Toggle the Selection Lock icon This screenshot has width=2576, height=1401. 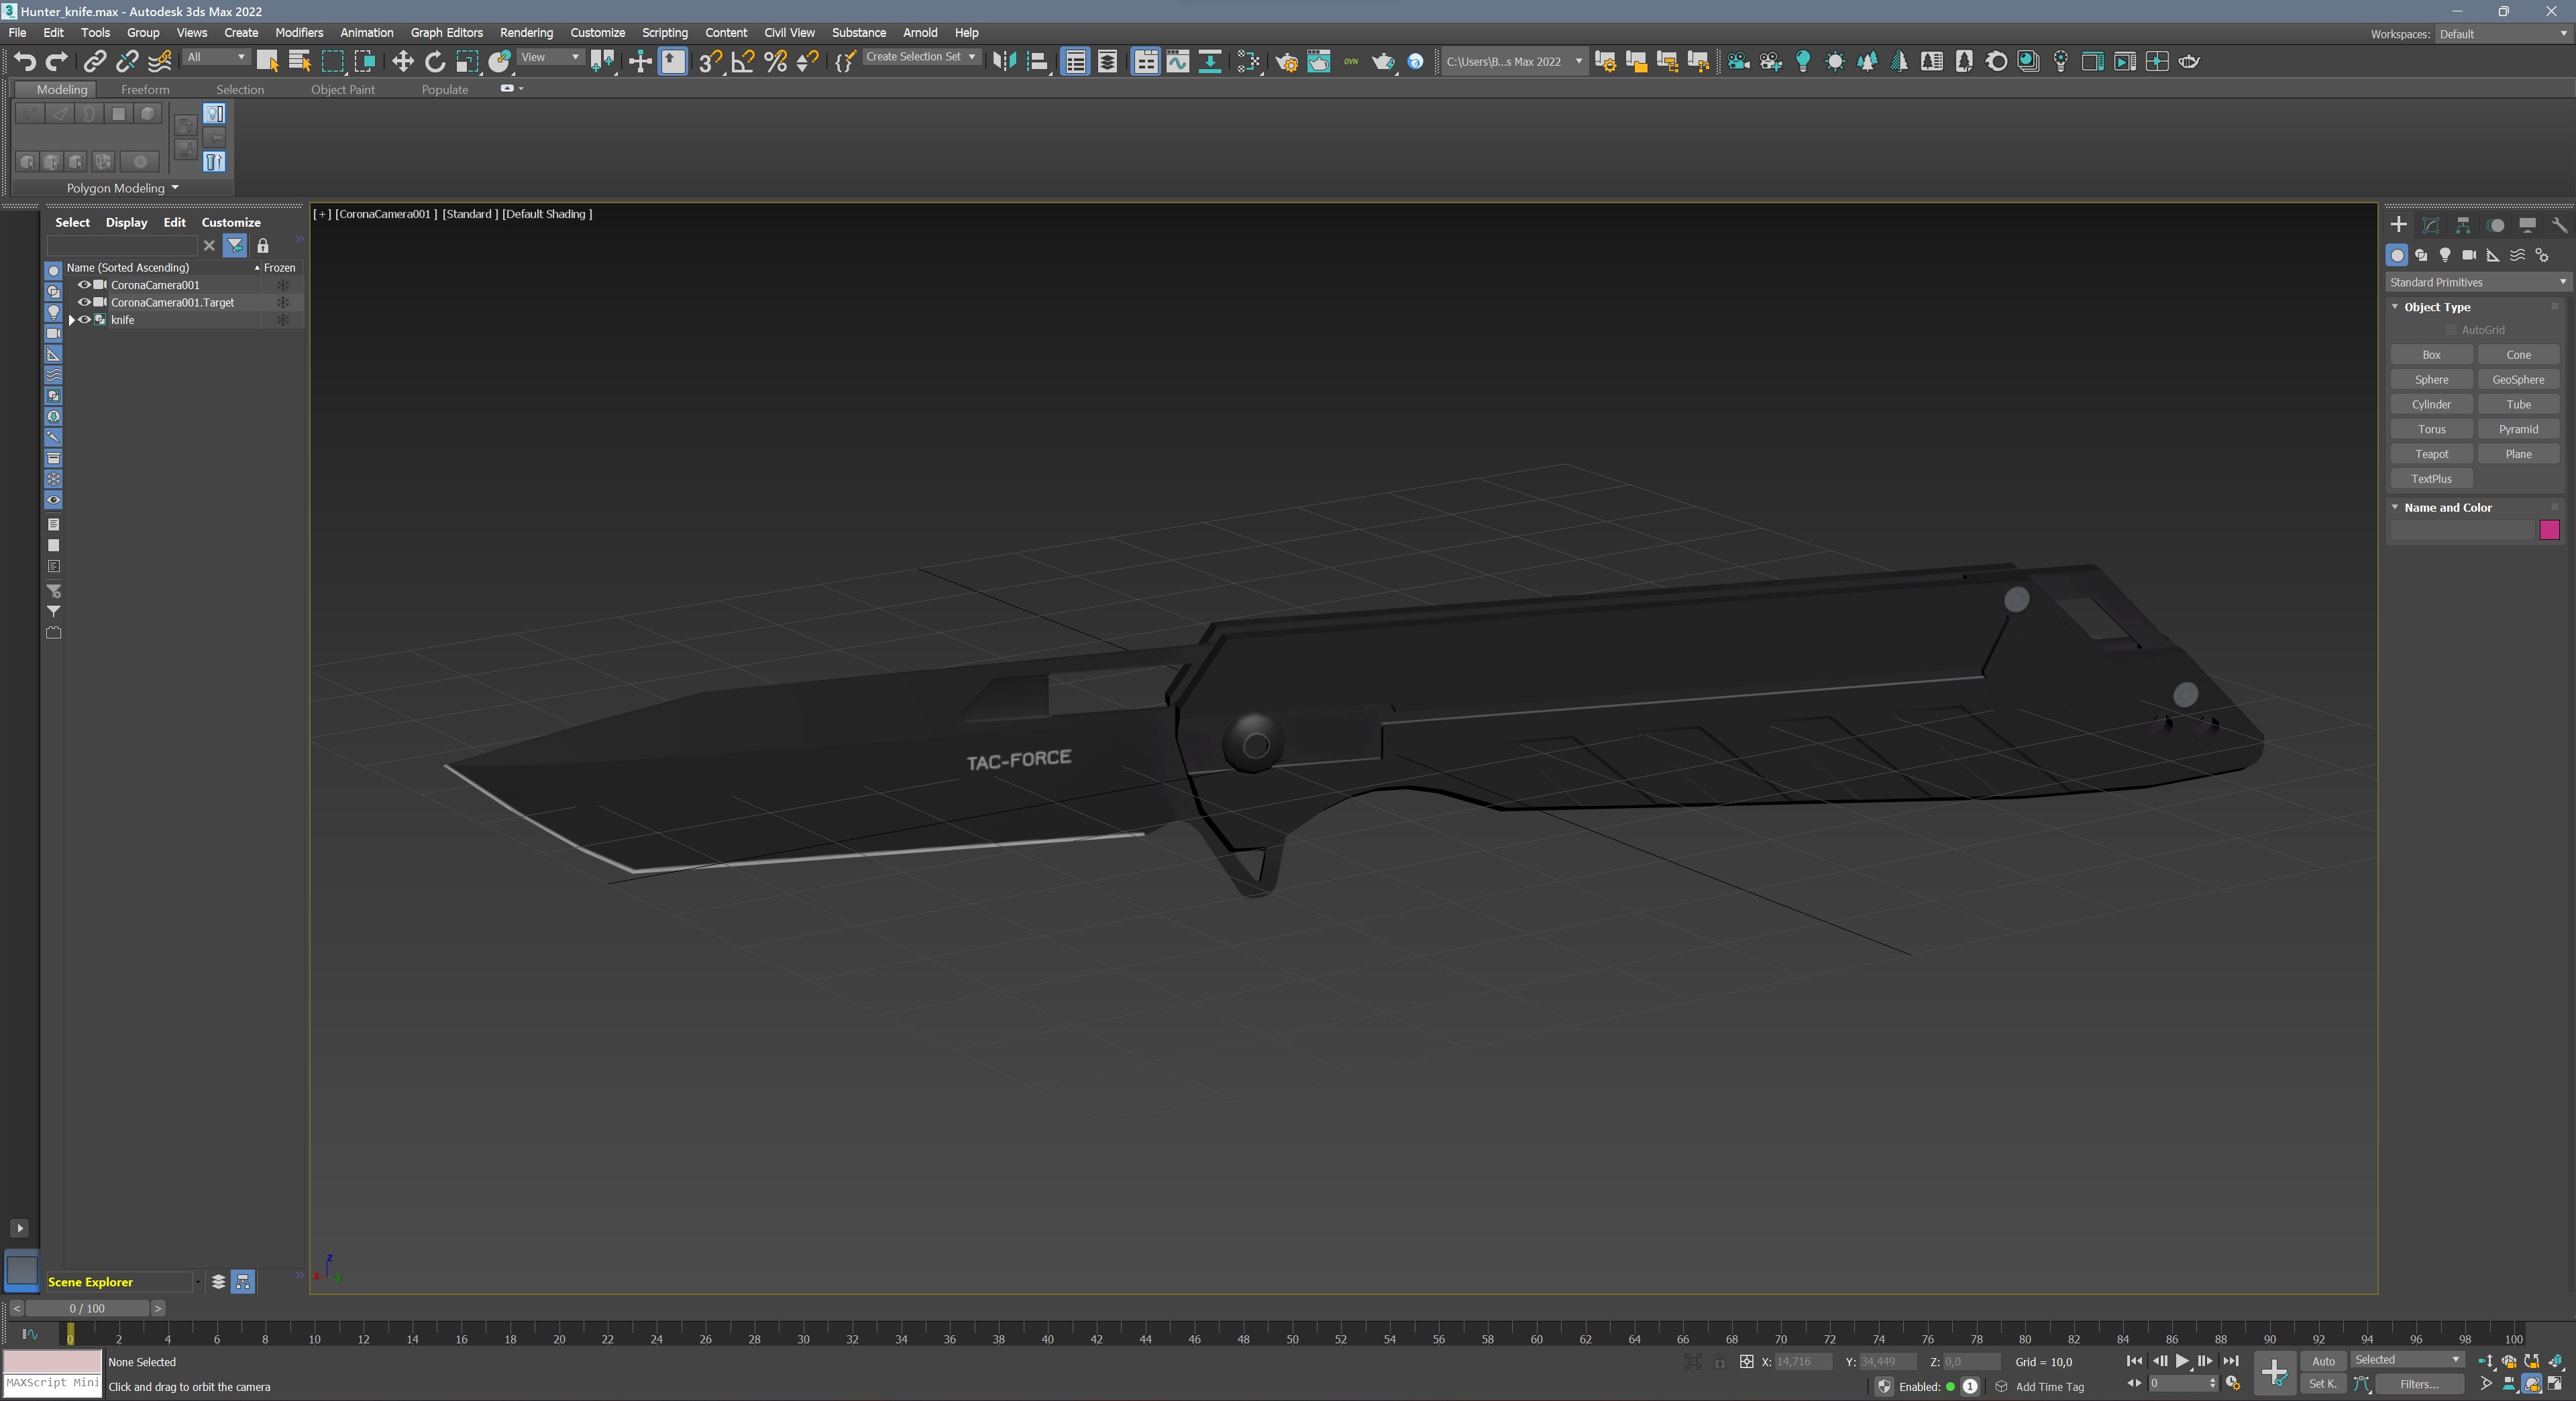(x=1719, y=1362)
